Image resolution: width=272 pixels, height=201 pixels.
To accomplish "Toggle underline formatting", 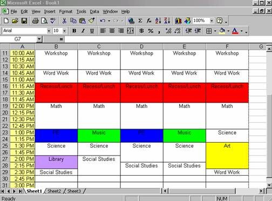I will pyautogui.click(x=92, y=31).
